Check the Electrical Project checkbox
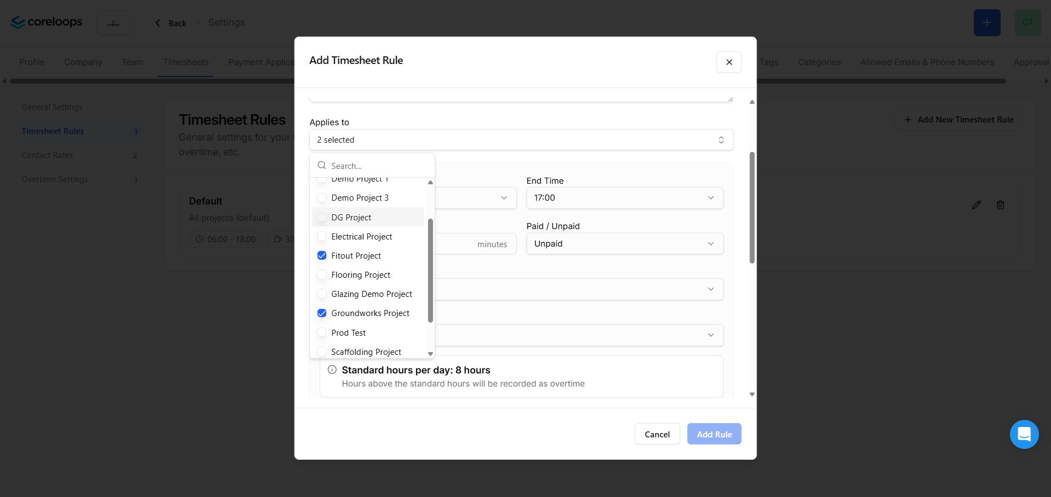Image resolution: width=1051 pixels, height=497 pixels. [322, 236]
